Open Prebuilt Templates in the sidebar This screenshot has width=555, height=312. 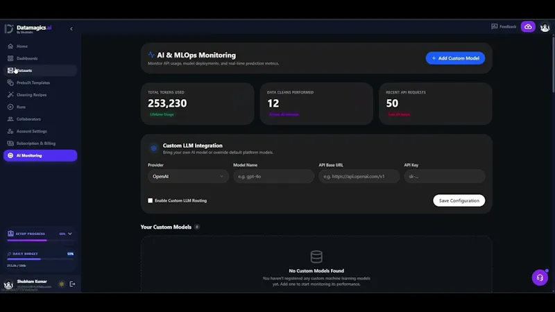[40, 83]
